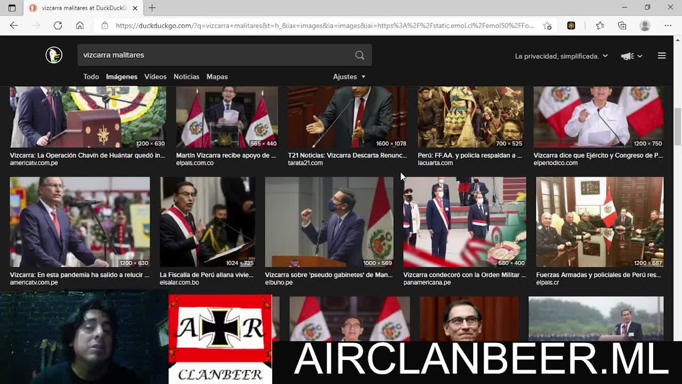Switch to the Vídeos tab

155,77
